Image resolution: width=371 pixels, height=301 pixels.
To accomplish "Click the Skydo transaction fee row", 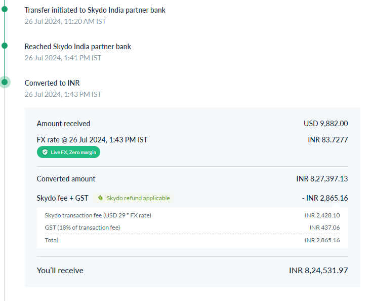I will tap(98, 215).
